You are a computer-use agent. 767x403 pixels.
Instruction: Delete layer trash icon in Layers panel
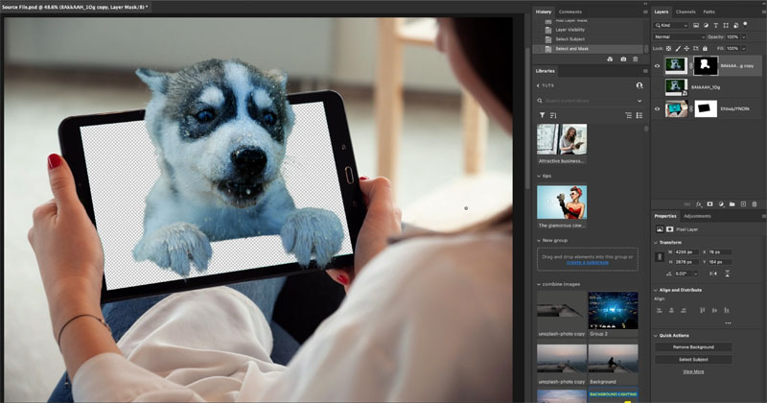click(x=755, y=204)
